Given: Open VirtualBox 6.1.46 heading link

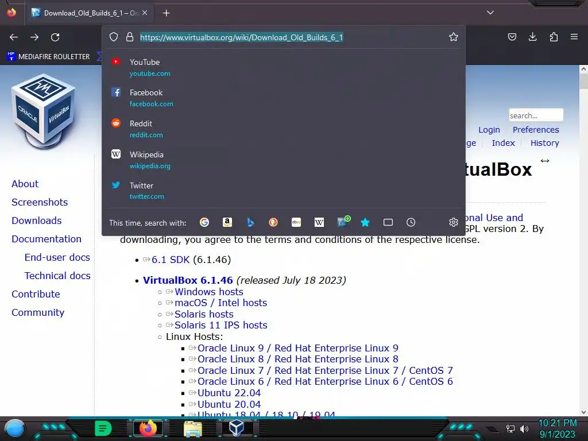Looking at the screenshot, I should pyautogui.click(x=188, y=280).
